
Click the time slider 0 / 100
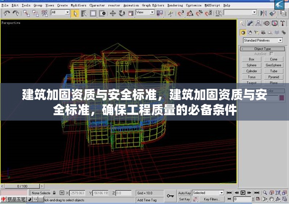[x=22, y=186]
